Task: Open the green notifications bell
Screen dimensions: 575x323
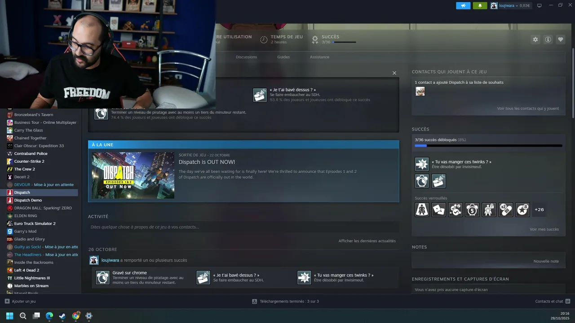Action: pyautogui.click(x=480, y=6)
